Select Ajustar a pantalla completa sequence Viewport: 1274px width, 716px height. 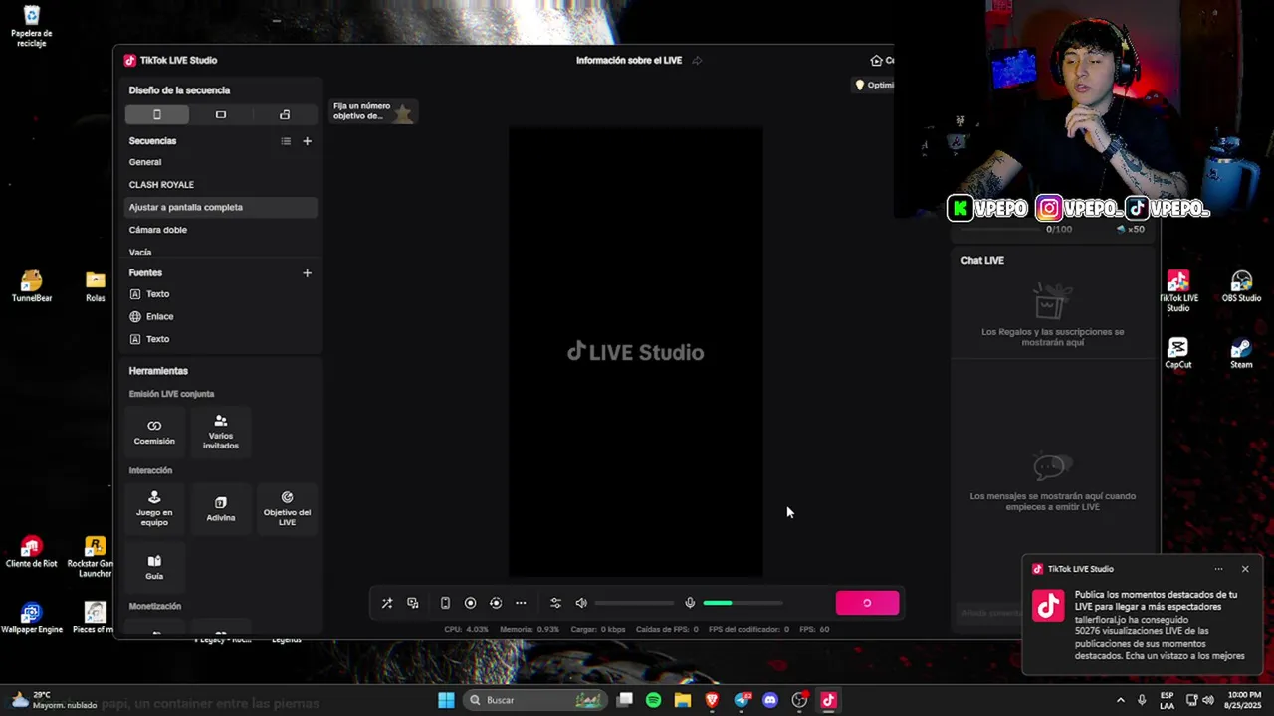coord(221,207)
